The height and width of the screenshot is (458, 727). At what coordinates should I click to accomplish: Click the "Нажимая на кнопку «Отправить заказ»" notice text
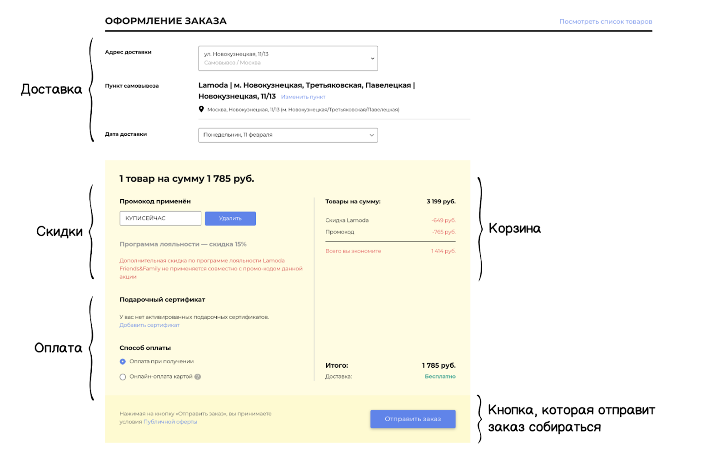coord(195,418)
